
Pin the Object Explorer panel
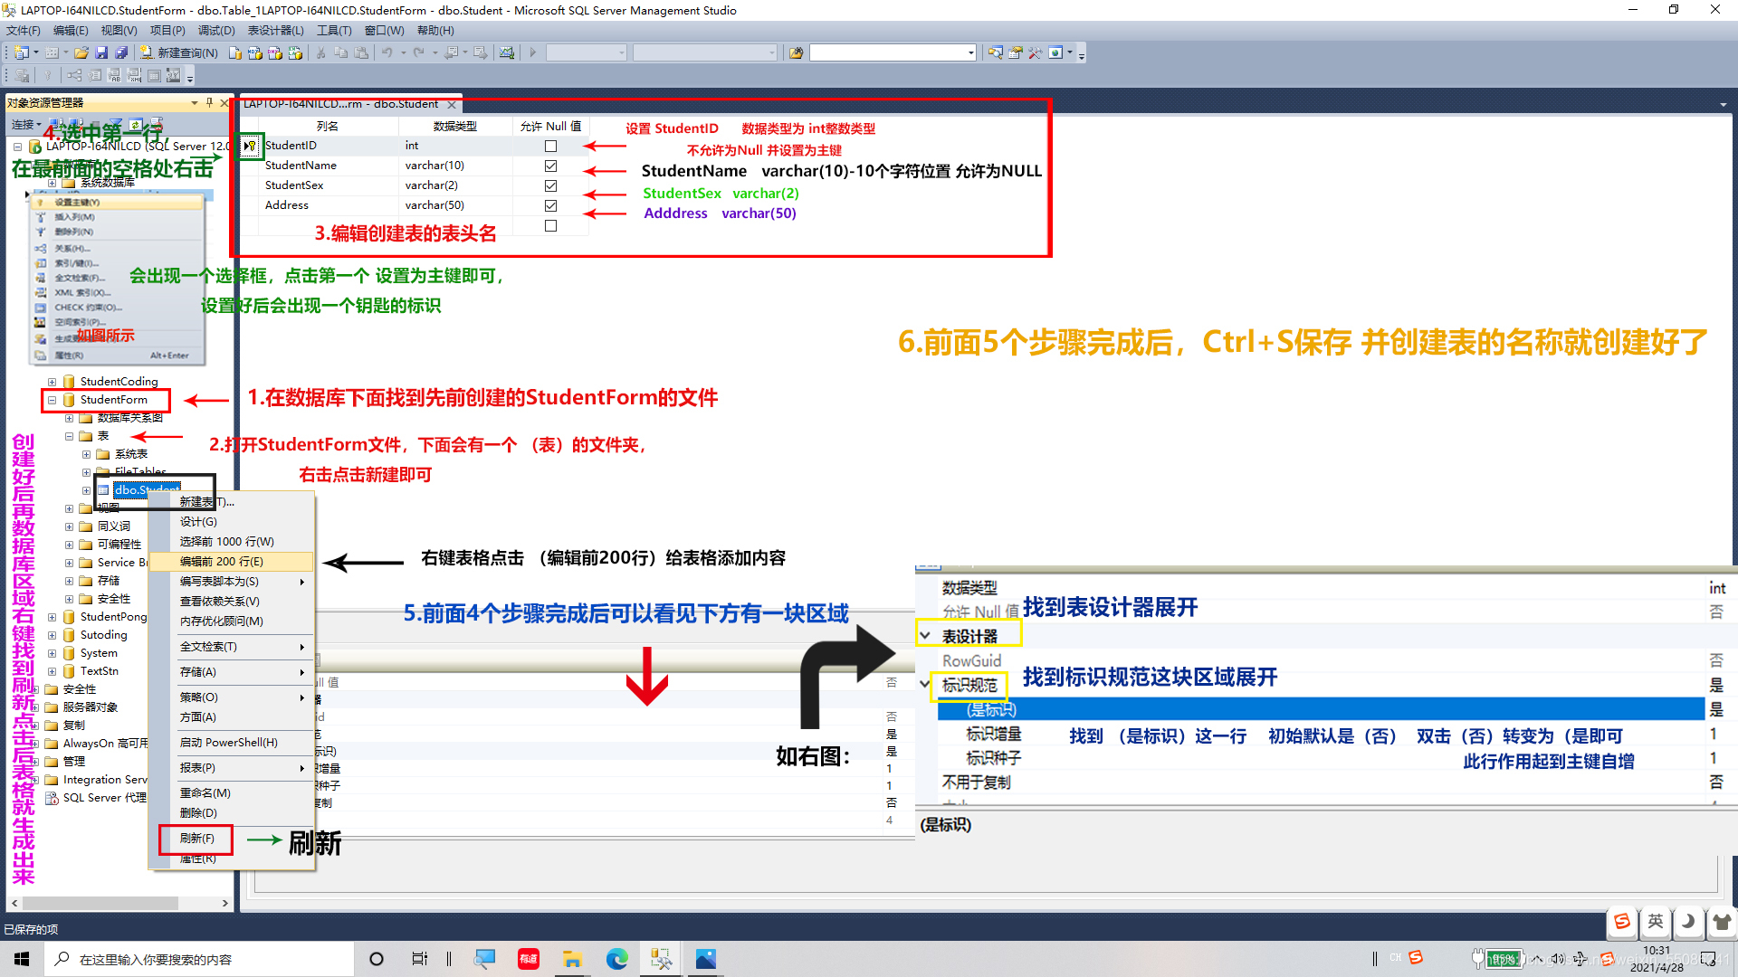pos(209,102)
